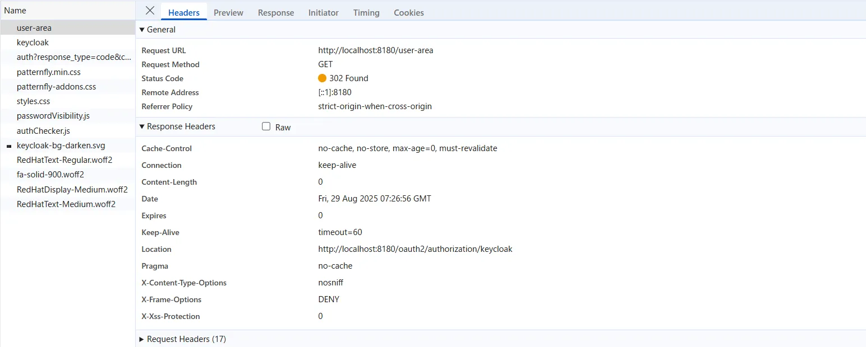
Task: Select the patternfly.min.css request
Action: (49, 72)
